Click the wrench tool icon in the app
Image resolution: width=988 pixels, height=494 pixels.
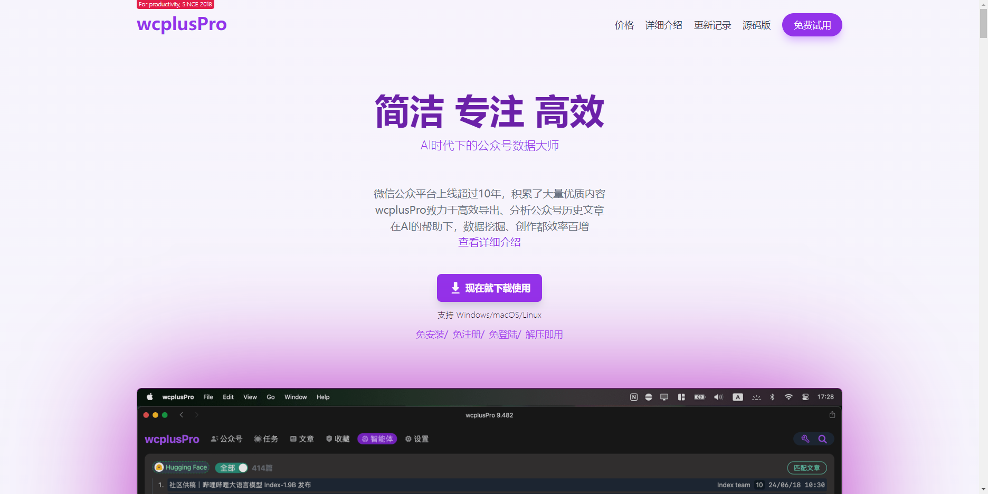(805, 439)
